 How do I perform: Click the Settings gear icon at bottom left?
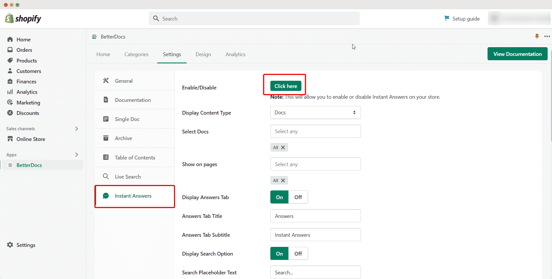[10, 245]
